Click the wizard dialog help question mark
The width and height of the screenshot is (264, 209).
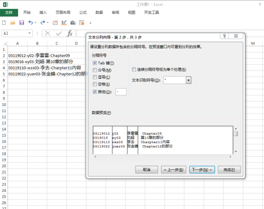pyautogui.click(x=224, y=37)
